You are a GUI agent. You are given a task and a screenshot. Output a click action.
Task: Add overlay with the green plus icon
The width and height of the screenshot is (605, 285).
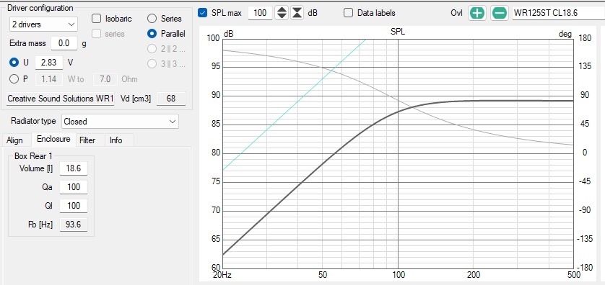[x=477, y=13]
